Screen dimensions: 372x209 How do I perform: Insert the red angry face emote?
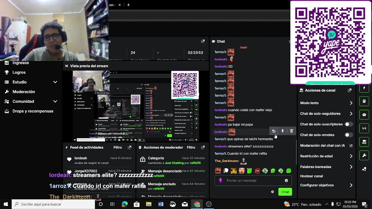[257, 171]
